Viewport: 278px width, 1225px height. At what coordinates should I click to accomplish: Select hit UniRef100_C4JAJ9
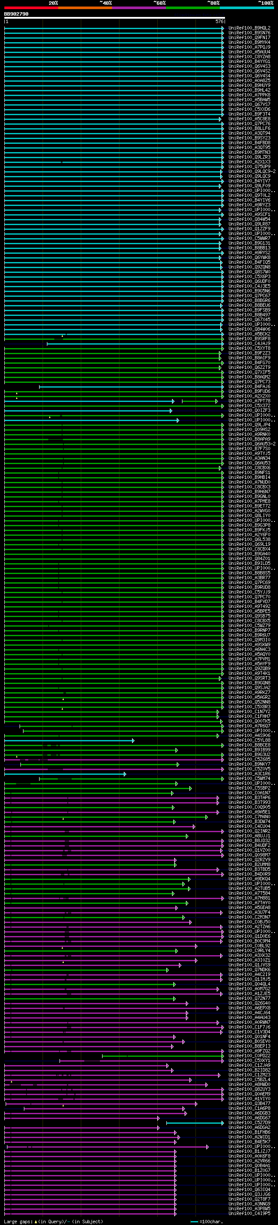click(249, 343)
